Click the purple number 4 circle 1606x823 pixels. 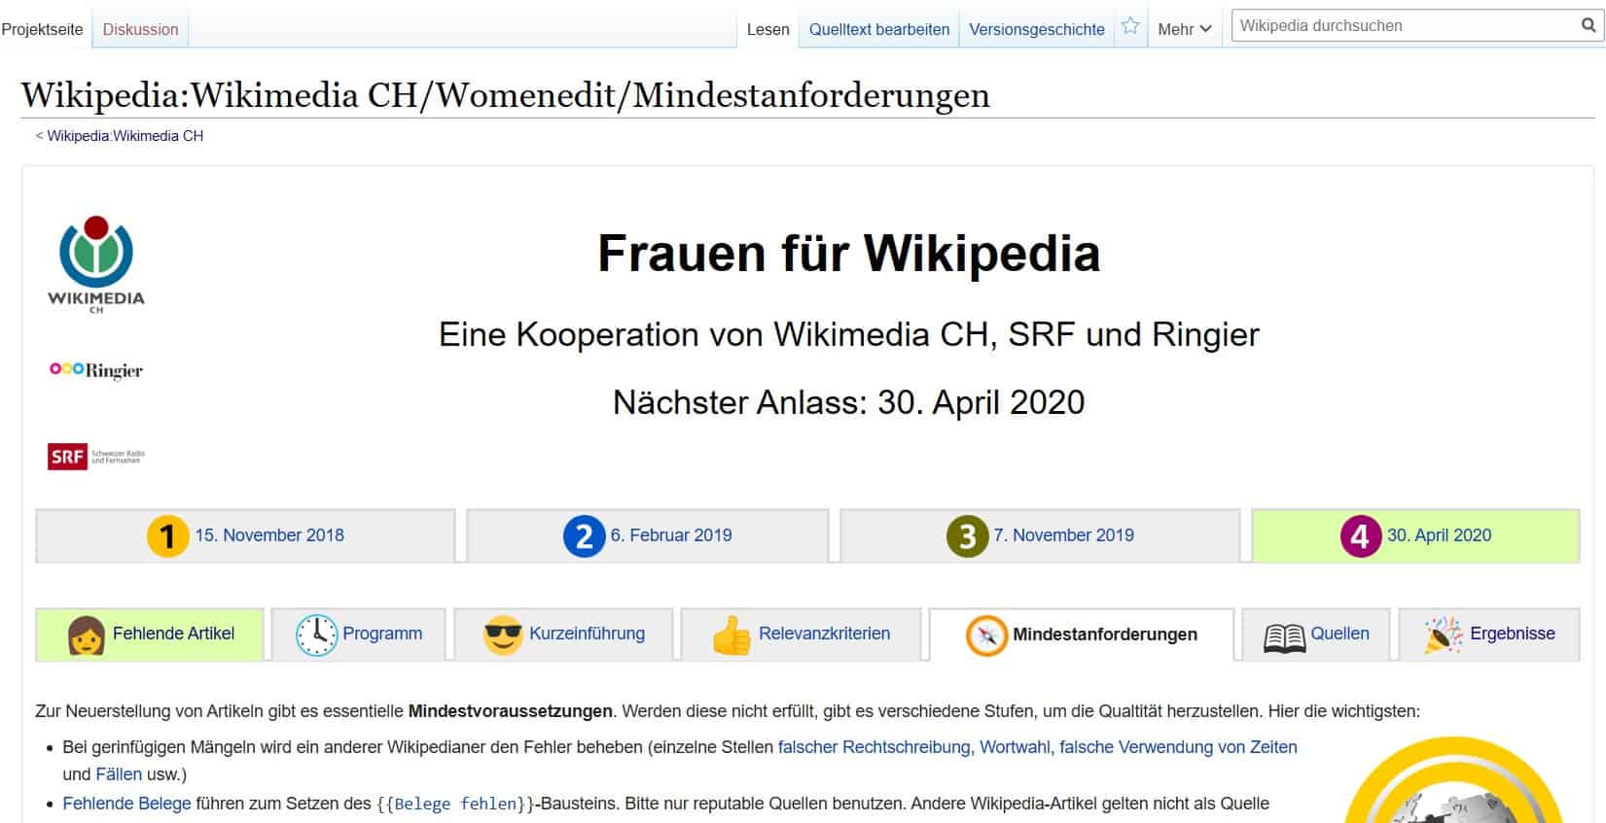click(x=1360, y=535)
